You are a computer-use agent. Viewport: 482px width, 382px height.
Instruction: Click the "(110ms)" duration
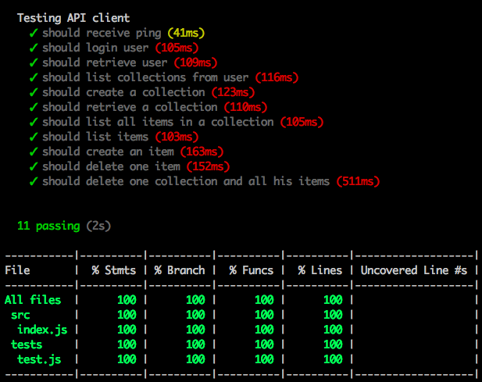[245, 107]
